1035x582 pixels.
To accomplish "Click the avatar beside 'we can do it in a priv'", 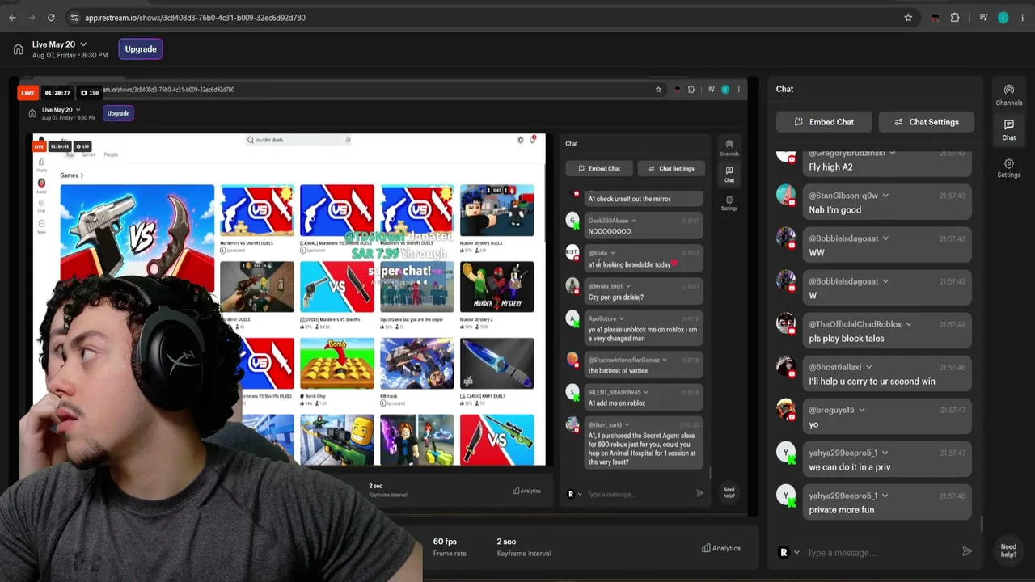I will coord(786,452).
